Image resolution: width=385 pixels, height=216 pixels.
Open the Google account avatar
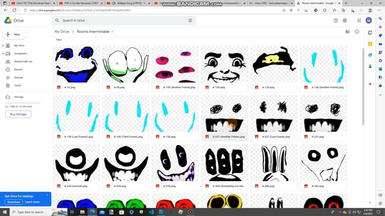tap(369, 20)
